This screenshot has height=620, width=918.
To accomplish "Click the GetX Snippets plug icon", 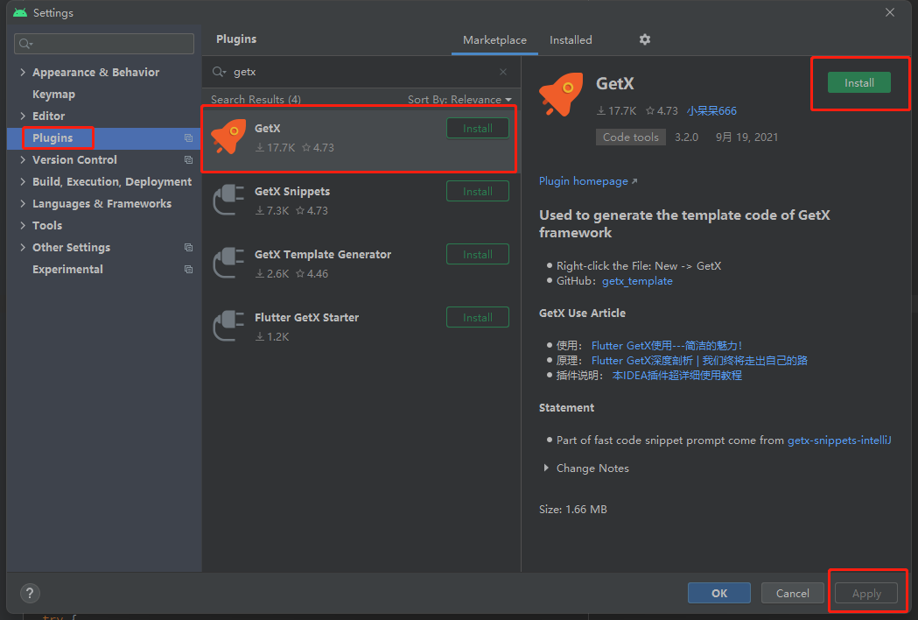I will pyautogui.click(x=228, y=200).
